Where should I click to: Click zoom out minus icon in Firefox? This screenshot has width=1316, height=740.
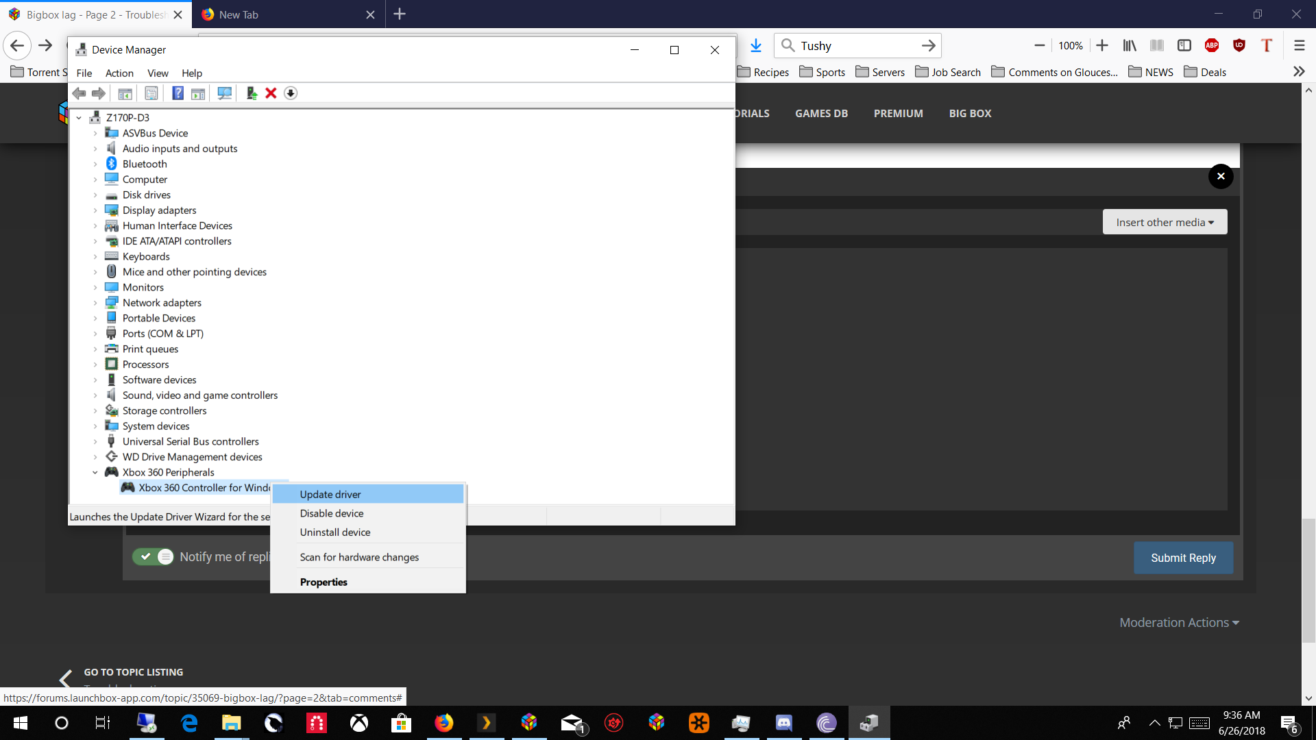1039,45
